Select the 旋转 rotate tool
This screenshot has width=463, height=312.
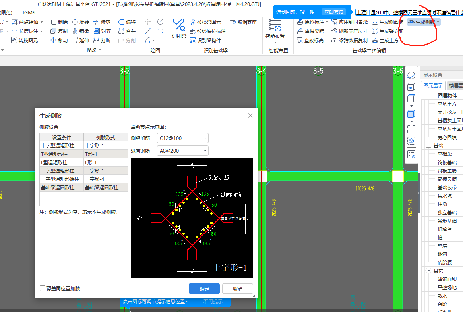coord(80,22)
